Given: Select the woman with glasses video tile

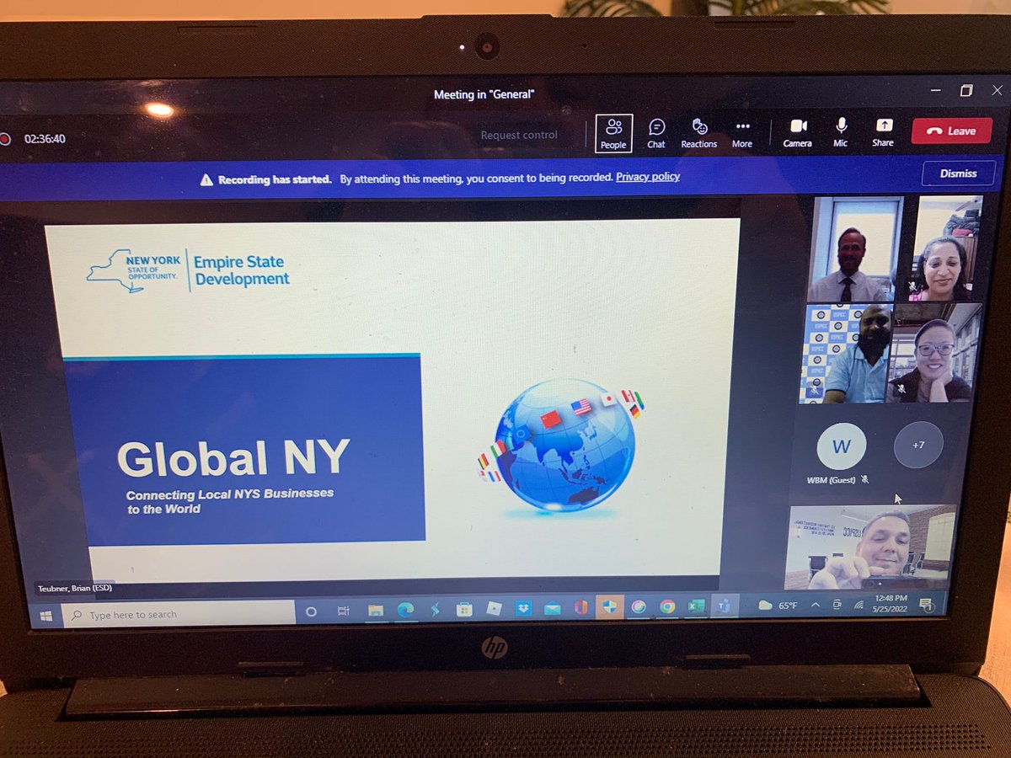Looking at the screenshot, I should tap(934, 352).
